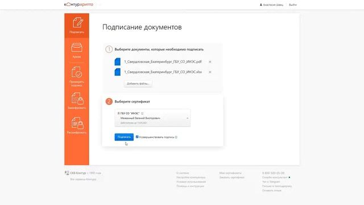Click info icon next to ГБУ СО "ИНЭС"
This screenshot has height=205, width=364.
pos(142,113)
